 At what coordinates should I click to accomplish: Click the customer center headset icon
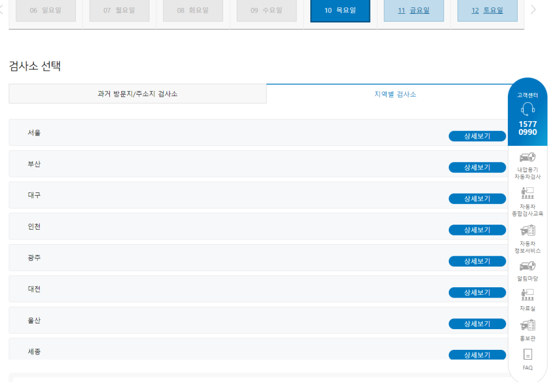(528, 109)
